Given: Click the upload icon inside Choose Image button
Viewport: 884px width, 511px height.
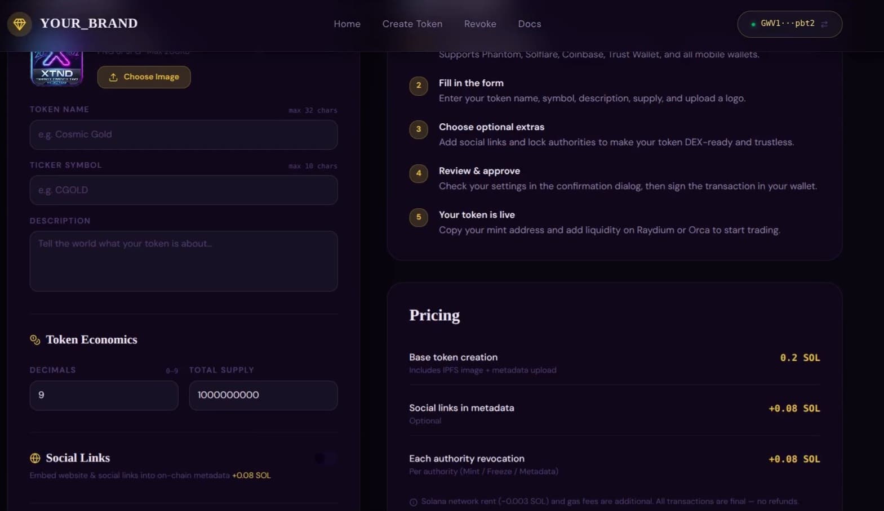Looking at the screenshot, I should pos(114,77).
